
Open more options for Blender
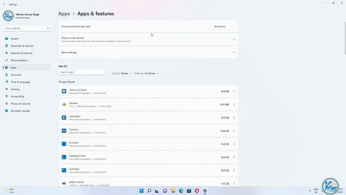click(x=234, y=105)
